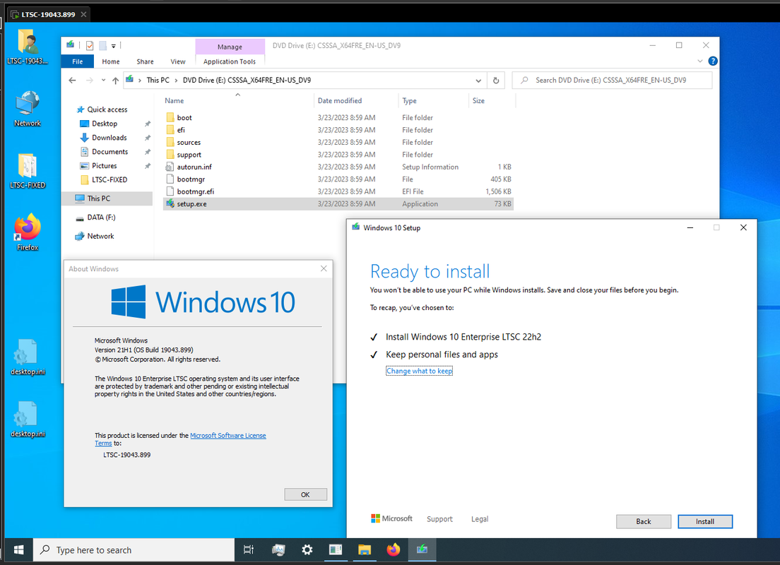Switch to the Share ribbon tab
This screenshot has height=565, width=780.
click(145, 61)
